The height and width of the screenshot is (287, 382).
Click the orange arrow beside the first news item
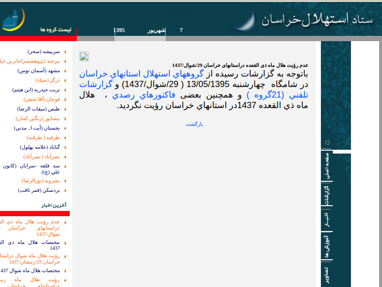tap(65, 222)
